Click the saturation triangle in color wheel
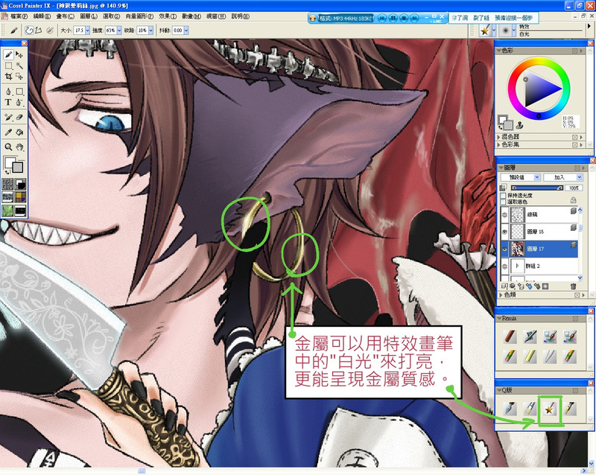Viewport: 596px width, 475px height. pos(539,89)
